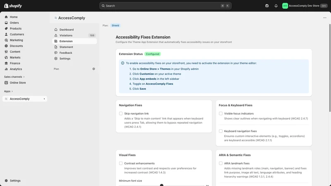
Task: Click the page vertical scrollbar
Action: coord(330,68)
